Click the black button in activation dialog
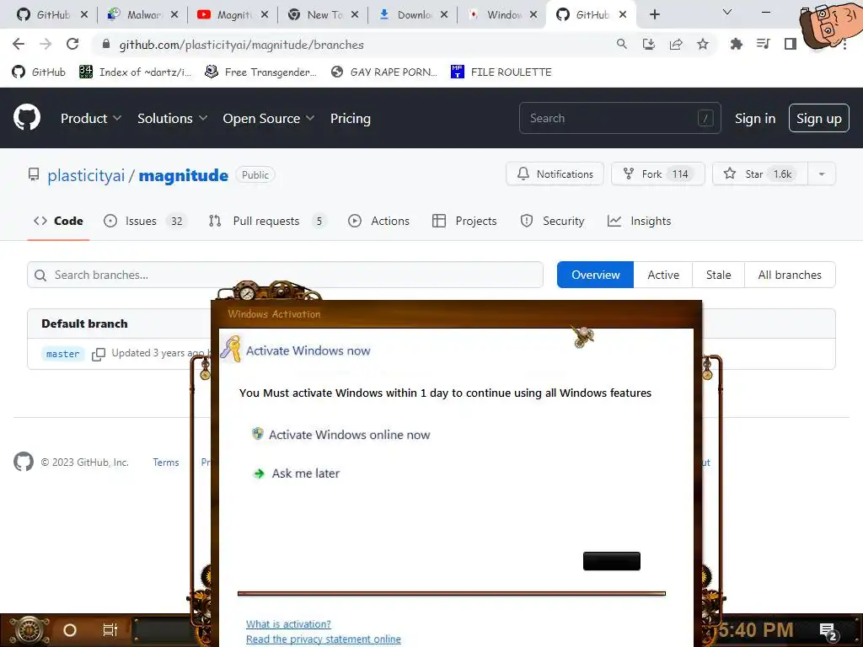Image resolution: width=863 pixels, height=647 pixels. [x=612, y=561]
